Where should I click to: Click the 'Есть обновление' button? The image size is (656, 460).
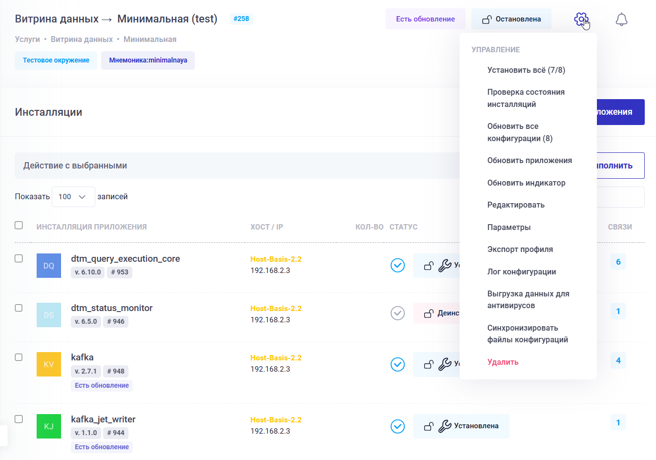(x=425, y=18)
